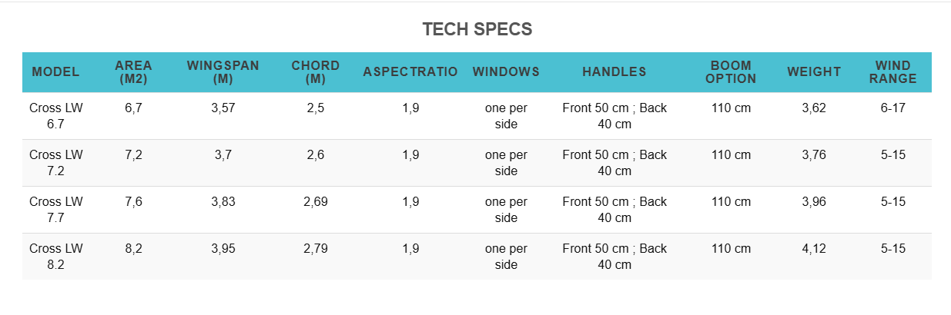Select the 4,12 weight value
Viewport: 951px width, 315px height.
[x=814, y=249]
